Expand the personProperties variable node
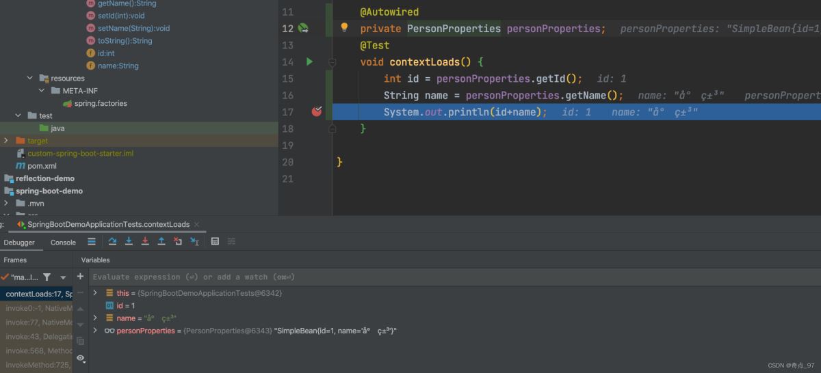 pos(96,331)
